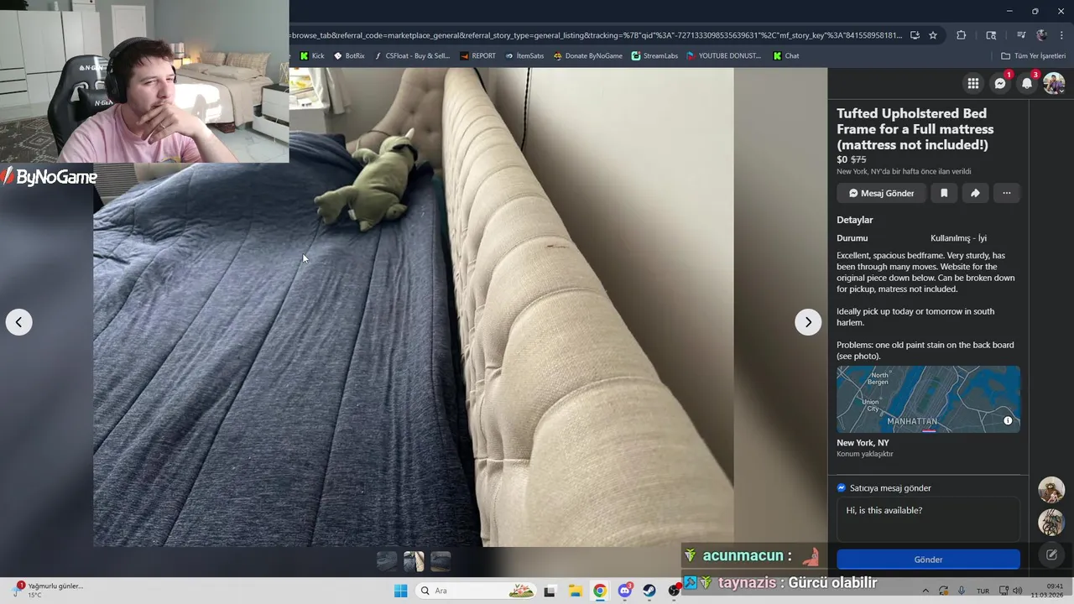The width and height of the screenshot is (1074, 604).
Task: Click the 'New York, NY' location text
Action: point(863,443)
